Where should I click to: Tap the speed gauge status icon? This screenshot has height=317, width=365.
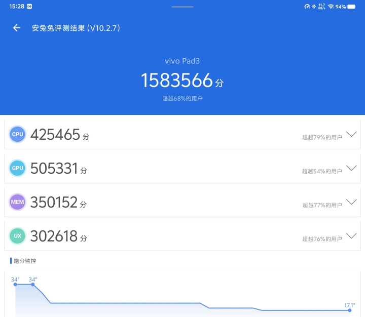pos(307,7)
